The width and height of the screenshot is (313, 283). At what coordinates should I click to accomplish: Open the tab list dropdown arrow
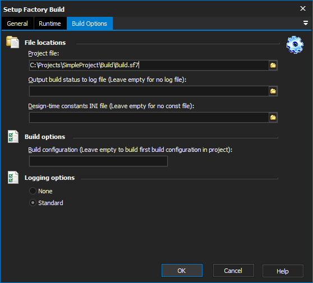305,23
